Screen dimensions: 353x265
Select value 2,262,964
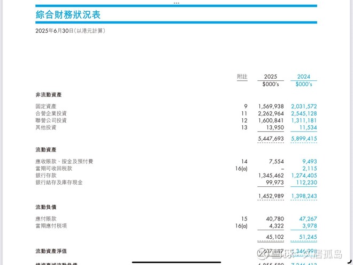(x=271, y=113)
